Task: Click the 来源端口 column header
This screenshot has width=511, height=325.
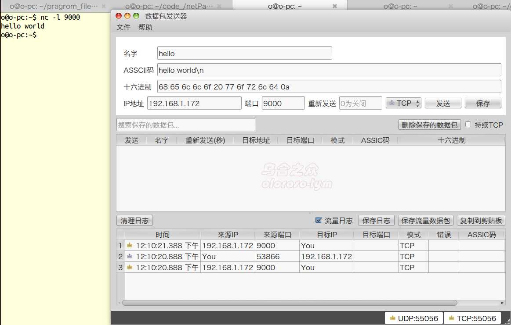Action: tap(277, 235)
